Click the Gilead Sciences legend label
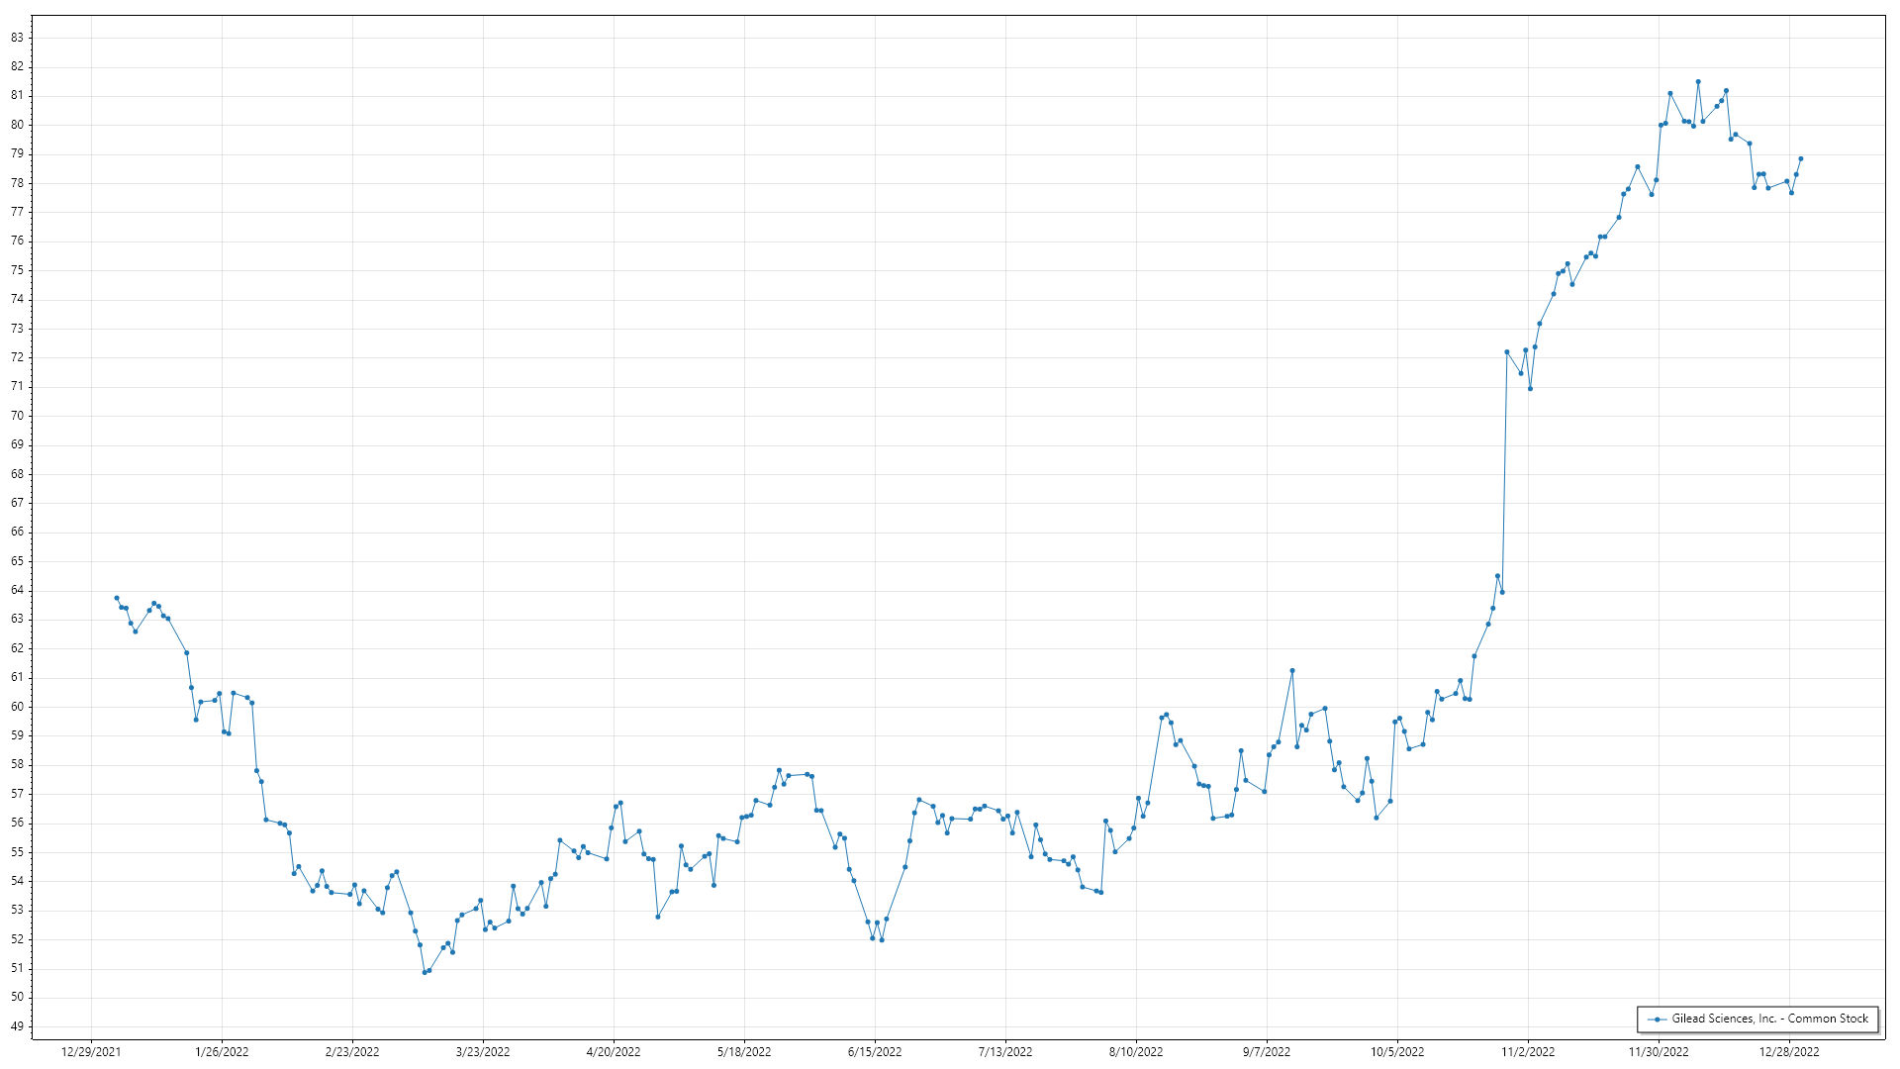Viewport: 1900px width, 1069px height. [x=1769, y=1019]
